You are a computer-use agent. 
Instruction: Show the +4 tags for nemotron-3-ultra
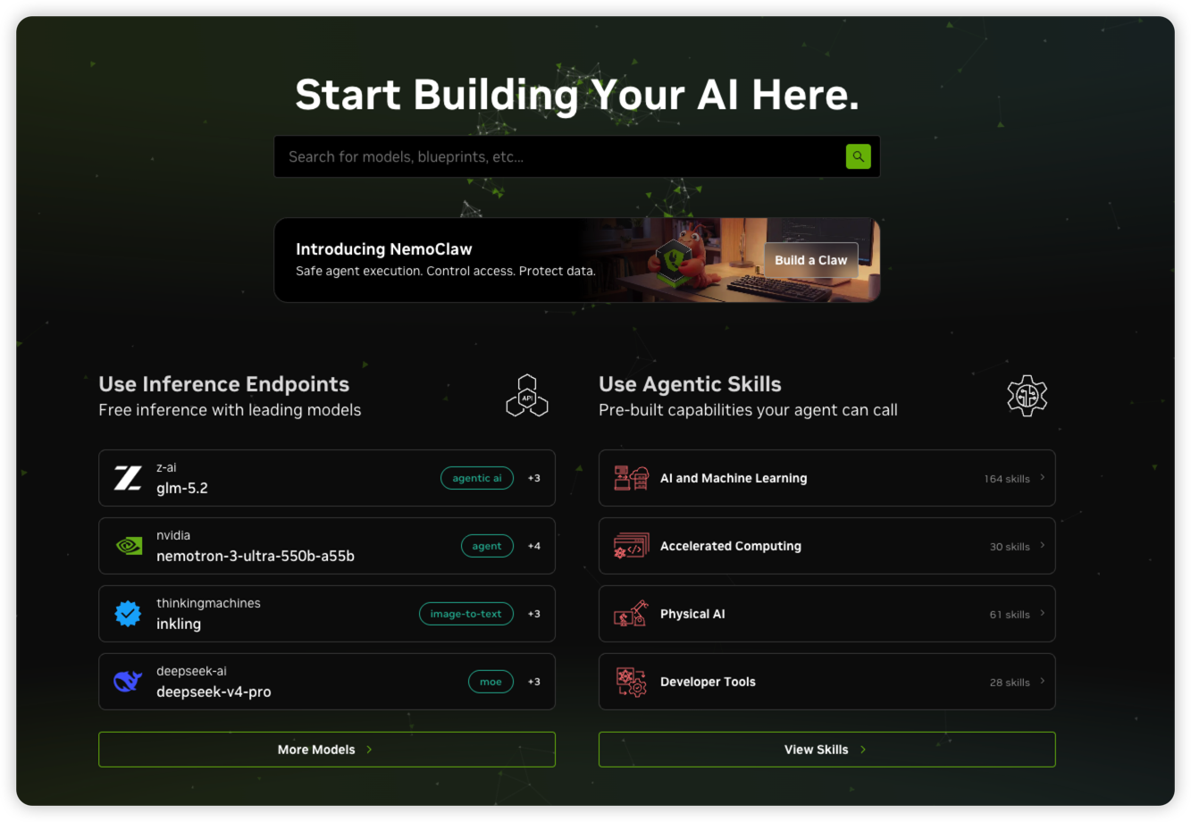[534, 546]
